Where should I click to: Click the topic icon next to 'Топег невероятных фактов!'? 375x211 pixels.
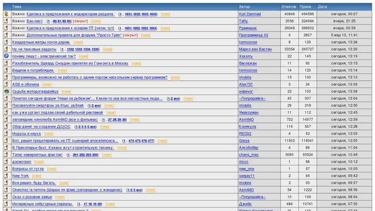6,155
